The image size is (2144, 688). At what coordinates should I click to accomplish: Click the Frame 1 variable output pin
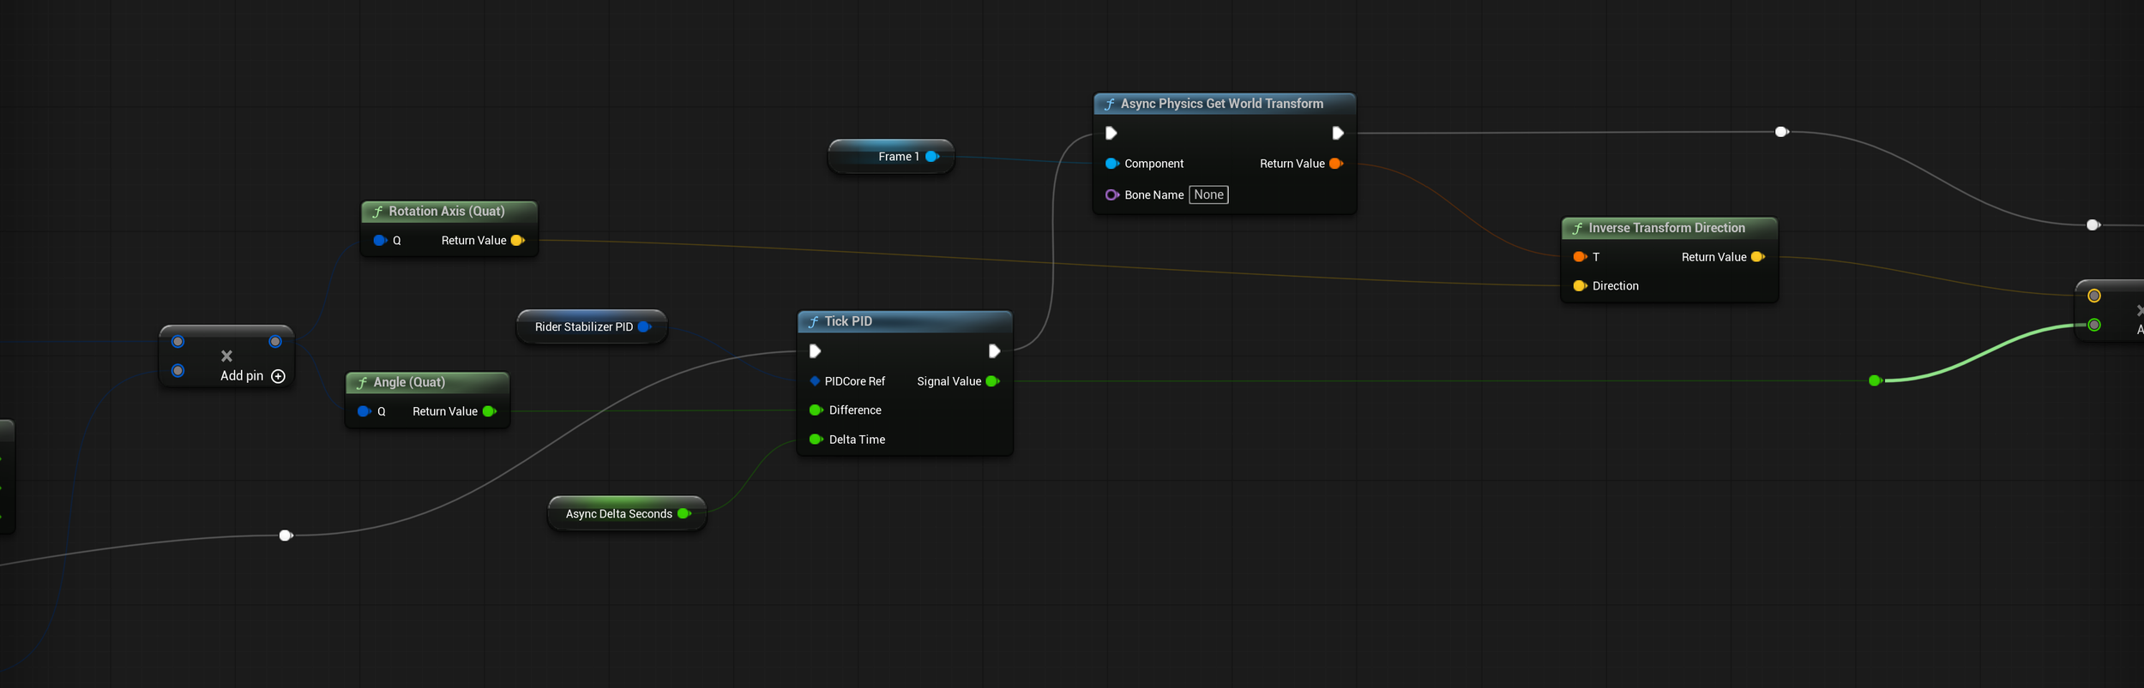(932, 157)
